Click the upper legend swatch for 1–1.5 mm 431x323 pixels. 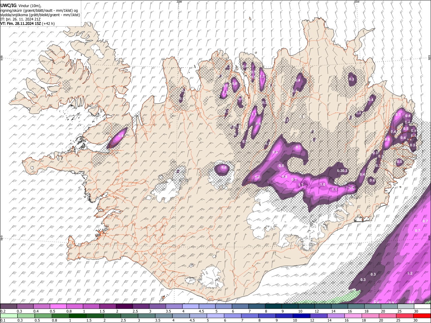tap(91, 307)
